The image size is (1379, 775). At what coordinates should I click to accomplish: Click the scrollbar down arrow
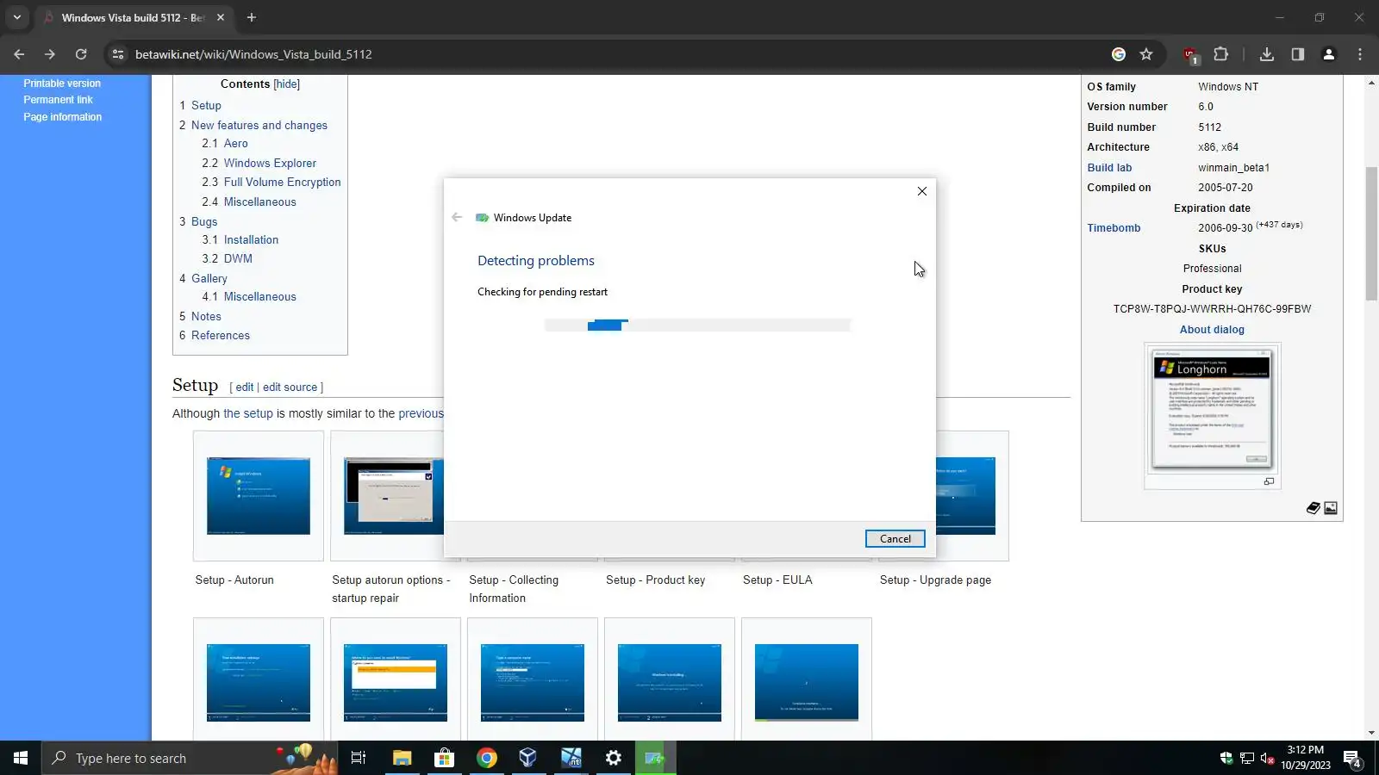click(x=1371, y=733)
